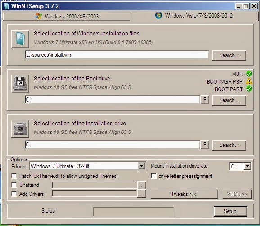Minimize the WinNTSetup window

[x=238, y=6]
